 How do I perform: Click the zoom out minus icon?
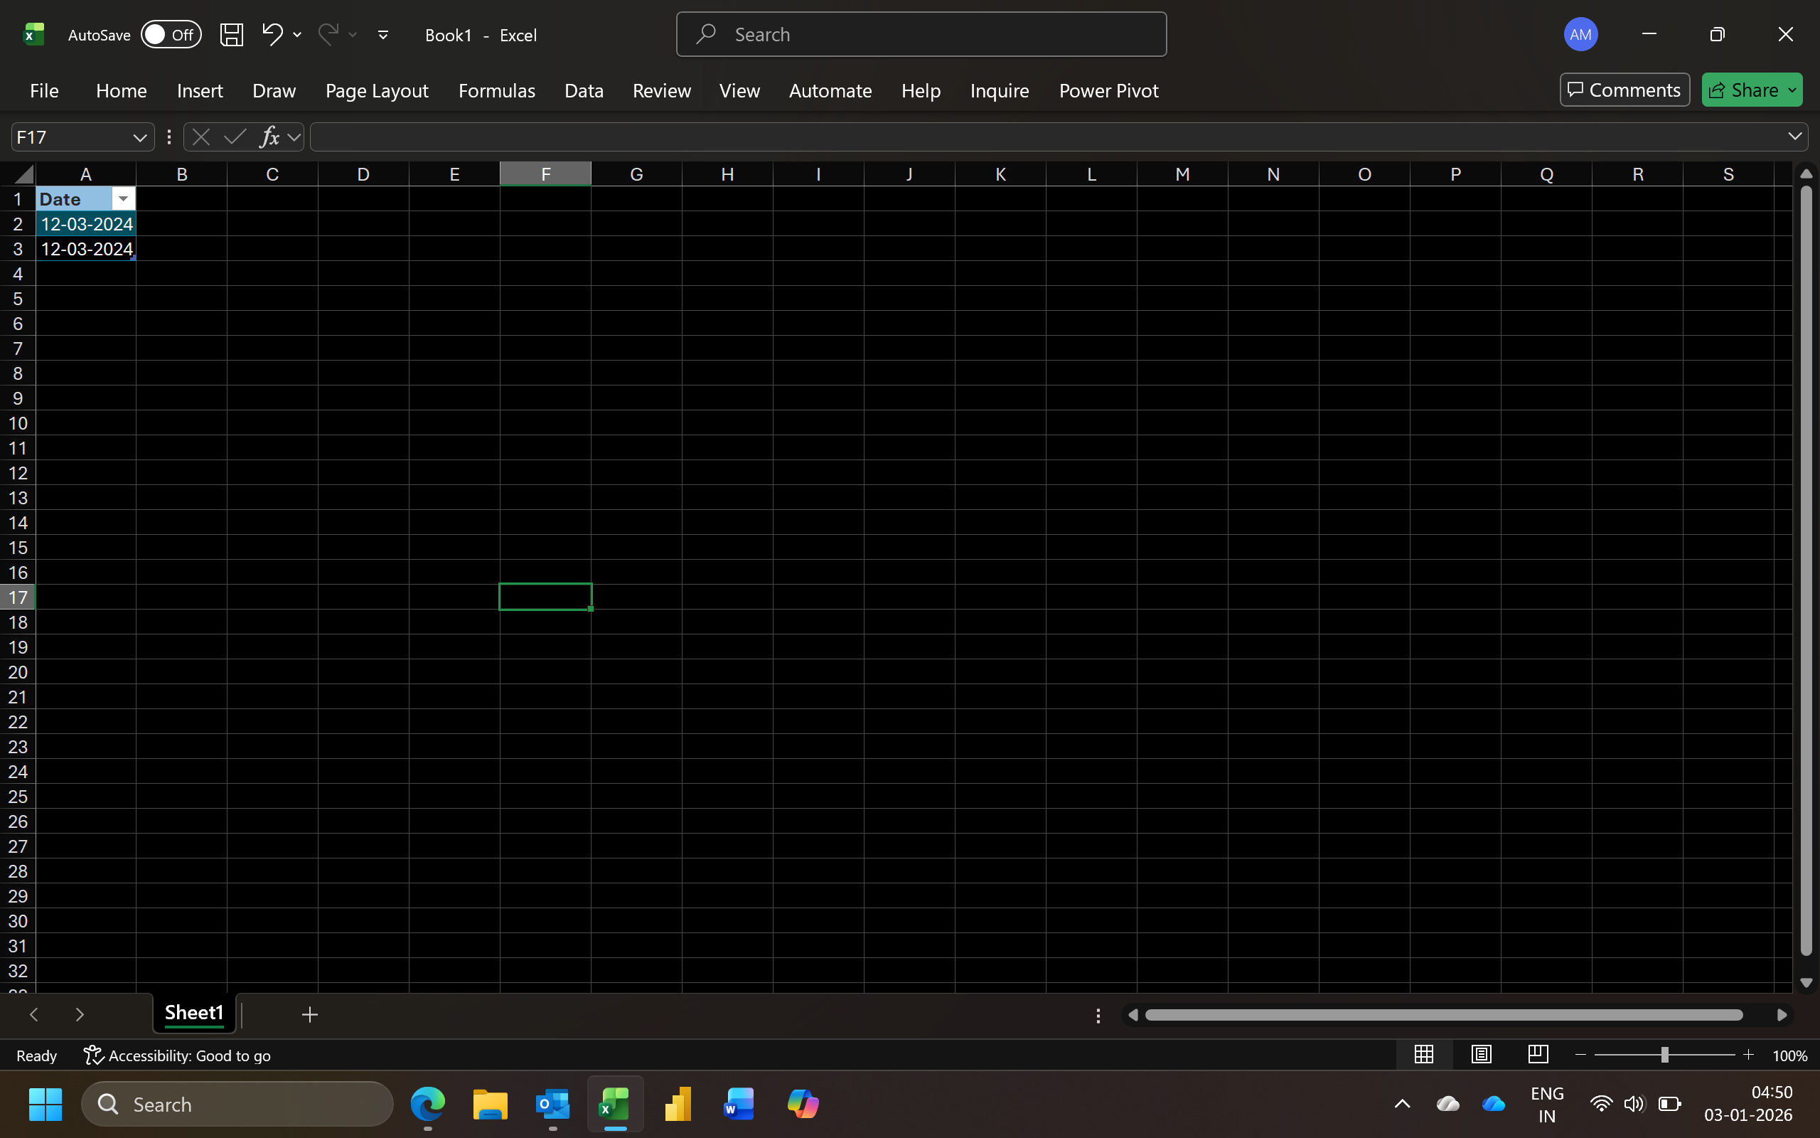click(x=1580, y=1055)
